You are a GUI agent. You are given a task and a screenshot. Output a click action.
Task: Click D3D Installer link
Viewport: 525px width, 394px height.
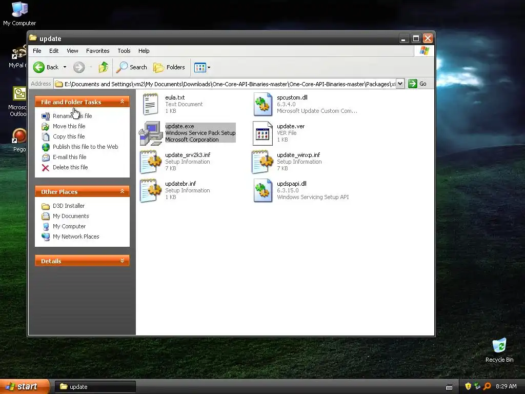click(x=69, y=206)
